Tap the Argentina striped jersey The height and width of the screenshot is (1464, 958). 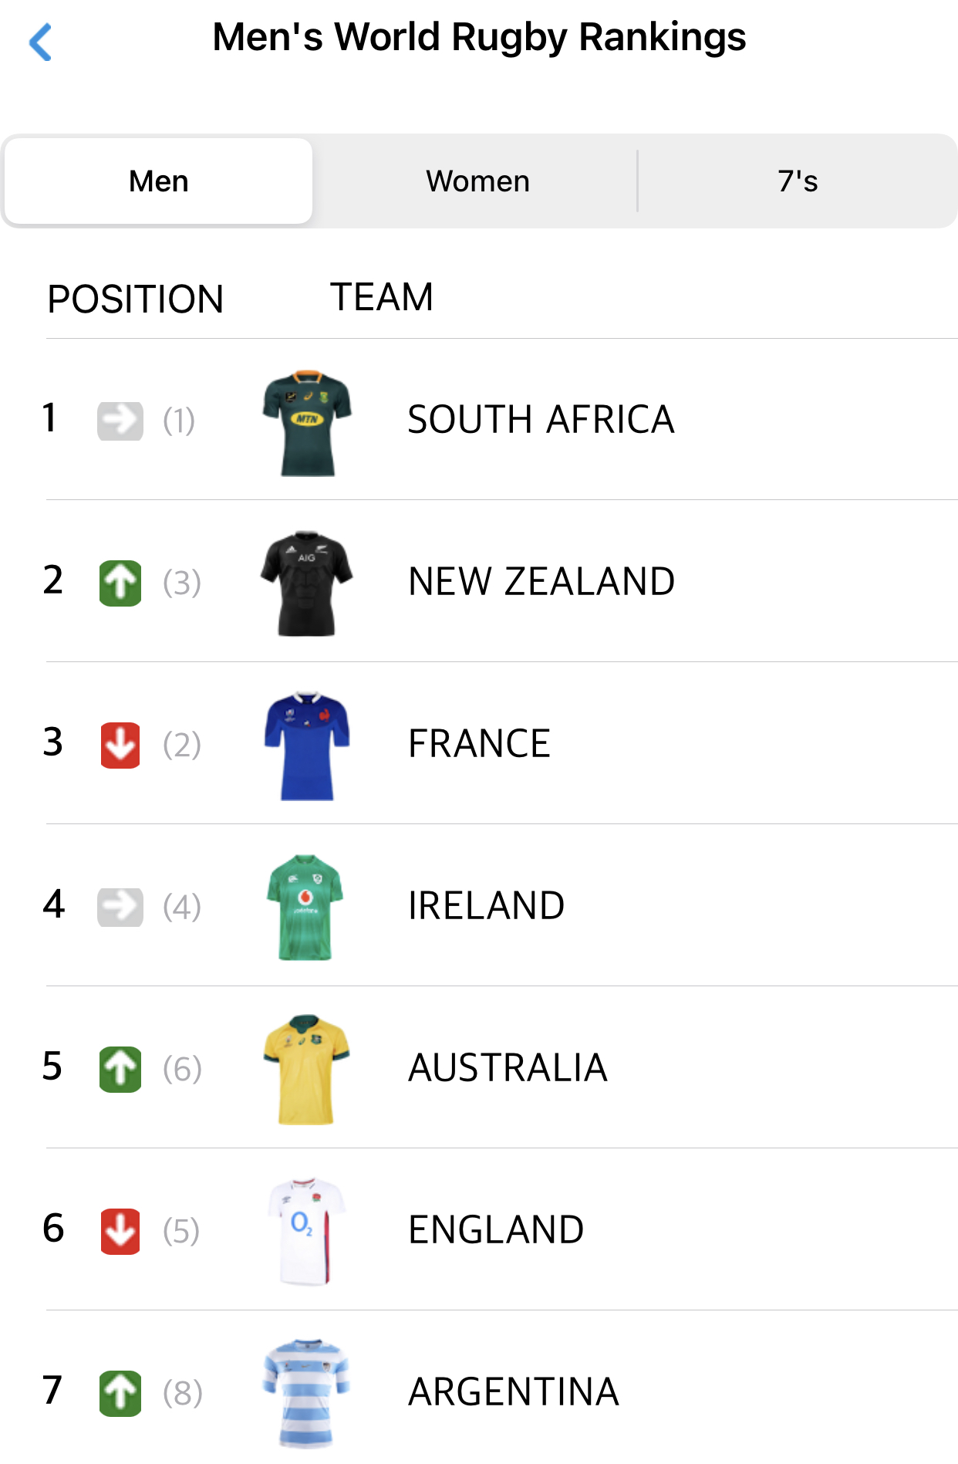point(306,1393)
